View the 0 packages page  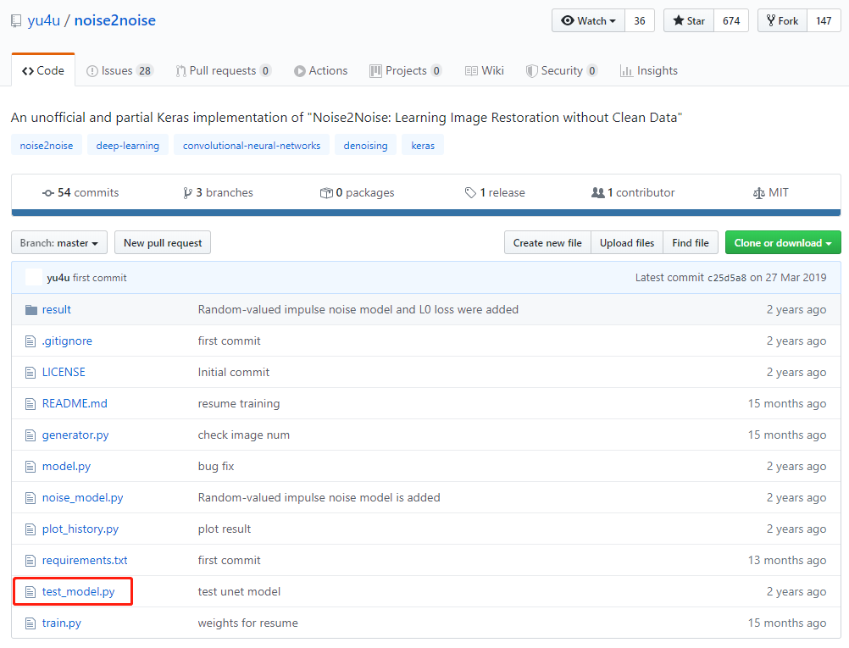(x=357, y=193)
